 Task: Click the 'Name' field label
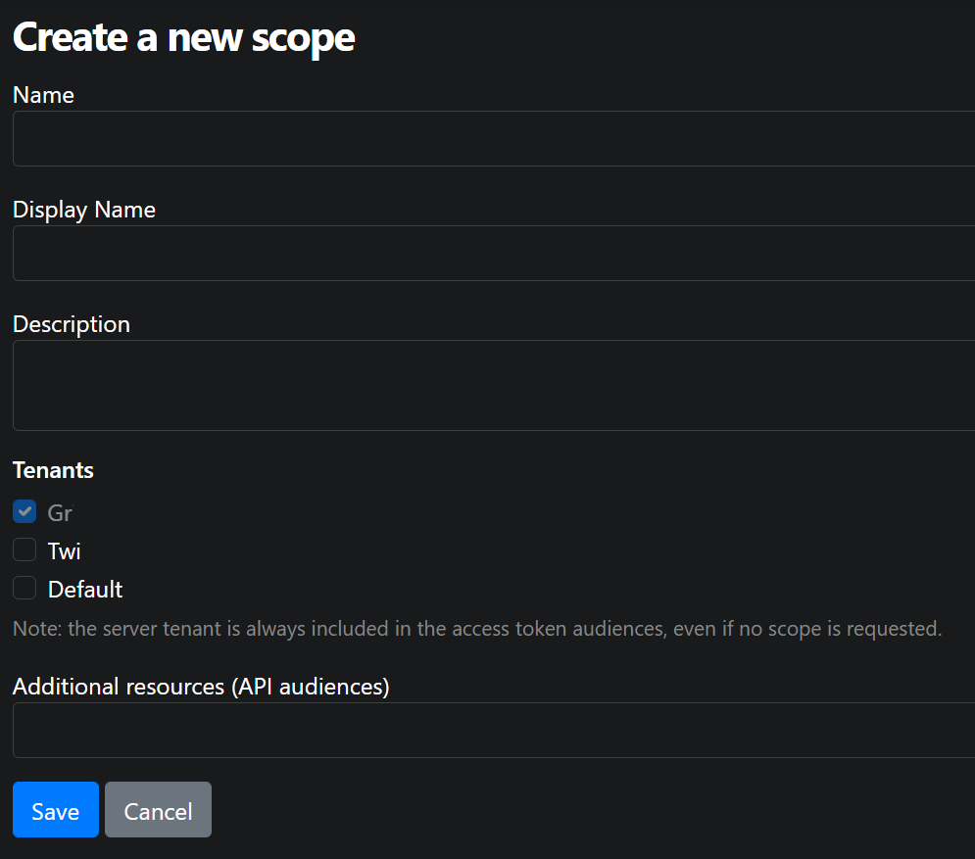point(43,95)
